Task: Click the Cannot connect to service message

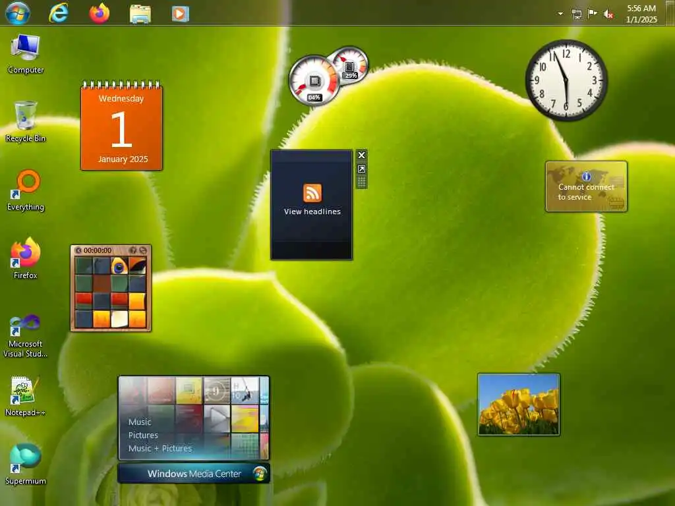Action: click(x=586, y=192)
